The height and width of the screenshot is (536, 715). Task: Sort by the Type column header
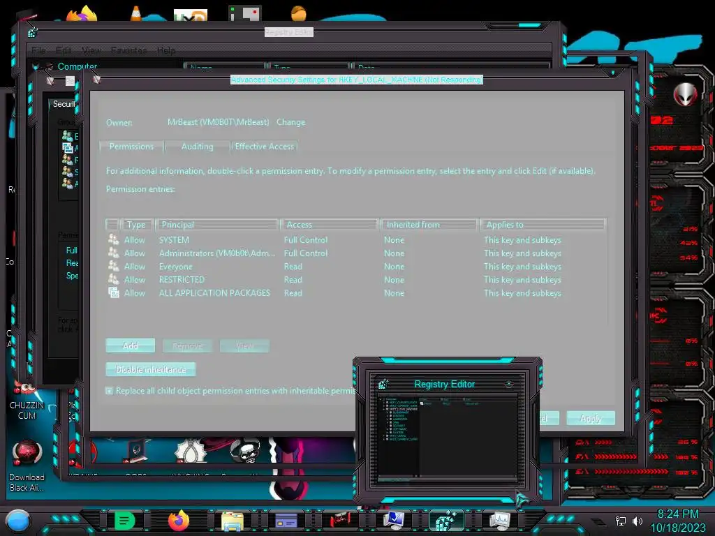pyautogui.click(x=137, y=224)
